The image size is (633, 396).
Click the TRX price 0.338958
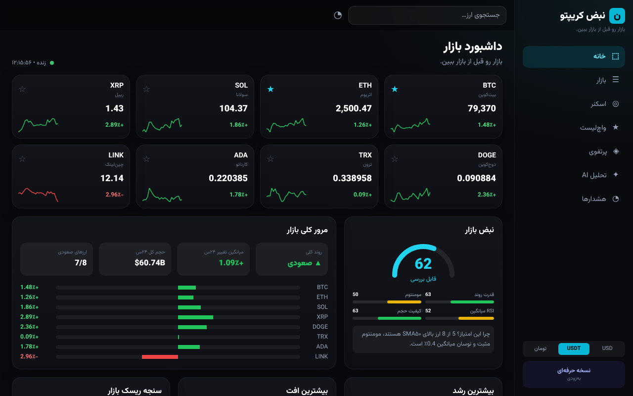point(352,178)
